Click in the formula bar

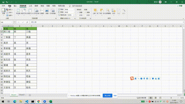pyautogui.click(x=106, y=22)
